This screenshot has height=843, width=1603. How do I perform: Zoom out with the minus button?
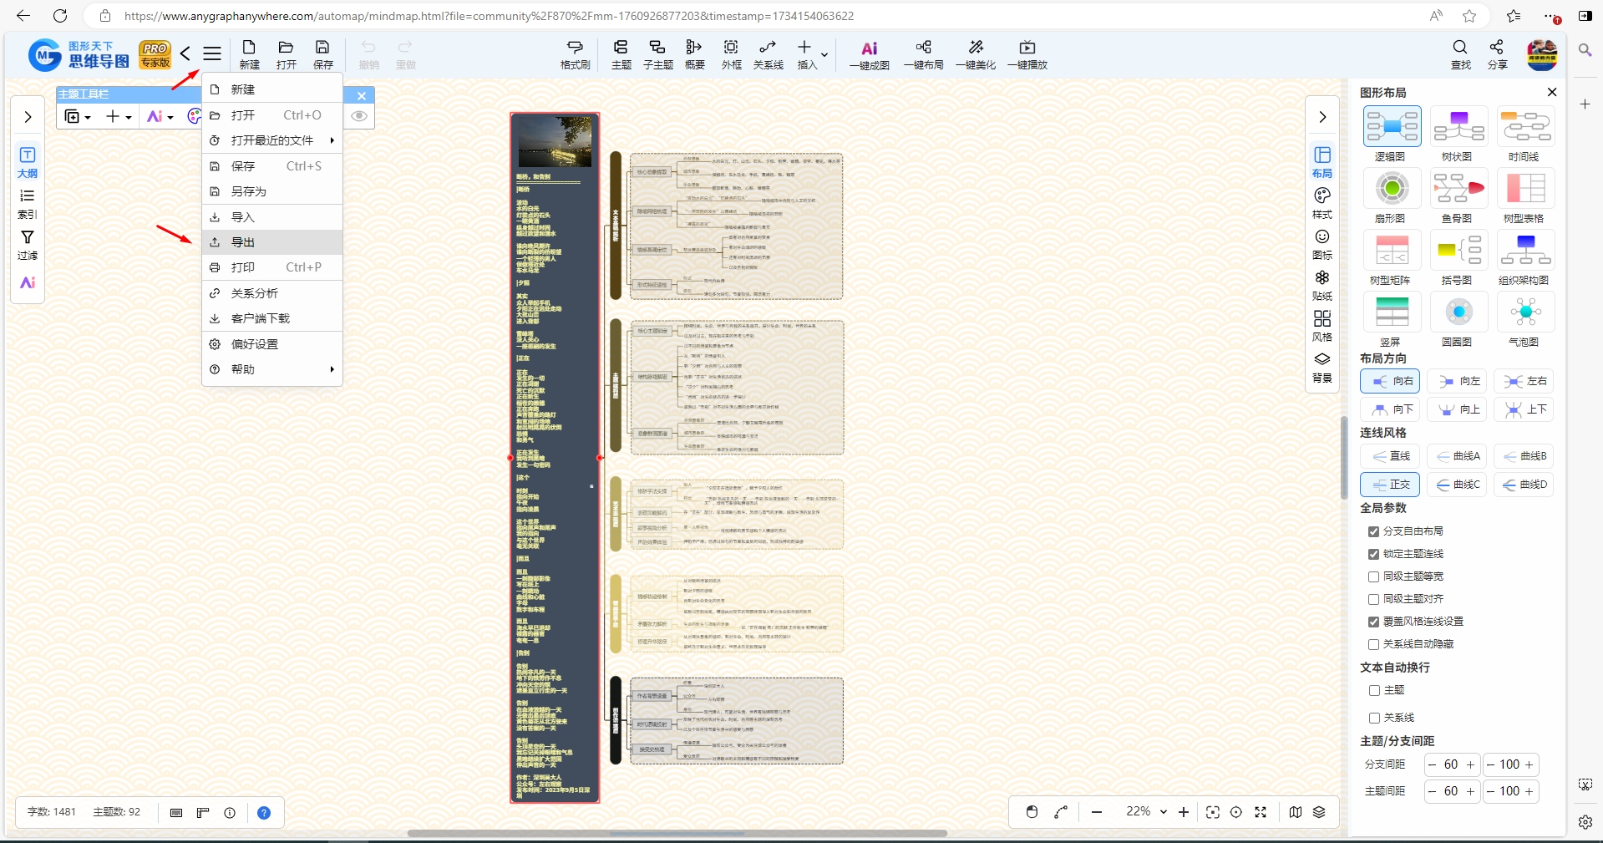pos(1097,812)
